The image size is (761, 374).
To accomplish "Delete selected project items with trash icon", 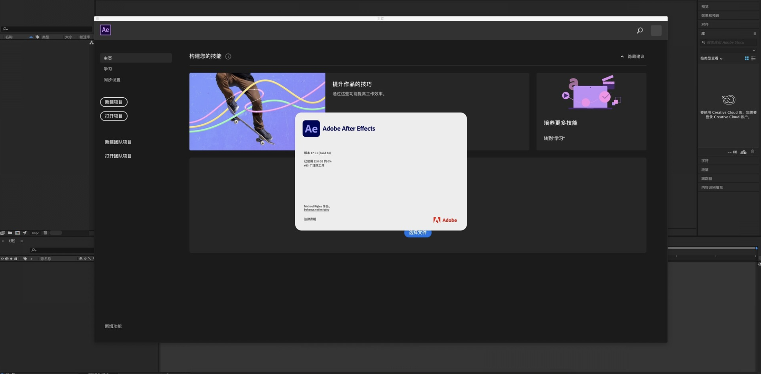I will point(45,233).
